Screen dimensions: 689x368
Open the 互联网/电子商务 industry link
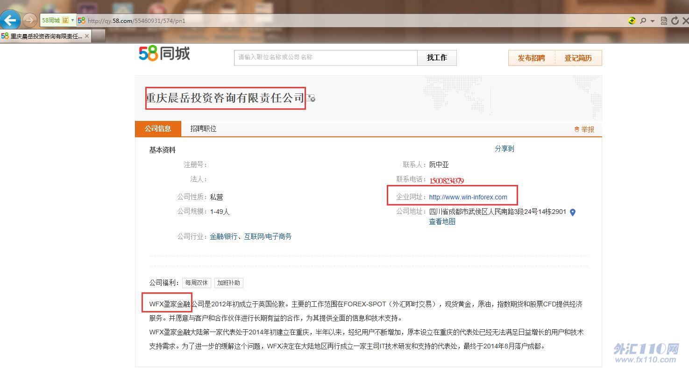[x=268, y=236]
